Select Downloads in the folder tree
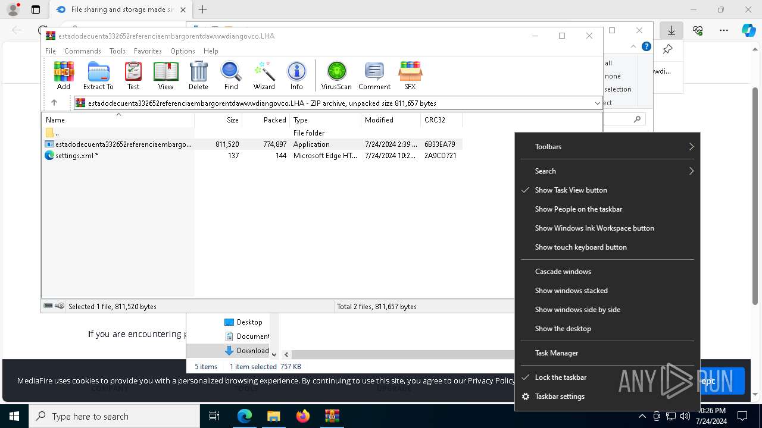 click(x=247, y=351)
